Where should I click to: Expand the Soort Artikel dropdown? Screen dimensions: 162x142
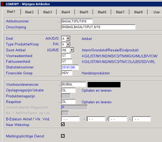coord(72,50)
